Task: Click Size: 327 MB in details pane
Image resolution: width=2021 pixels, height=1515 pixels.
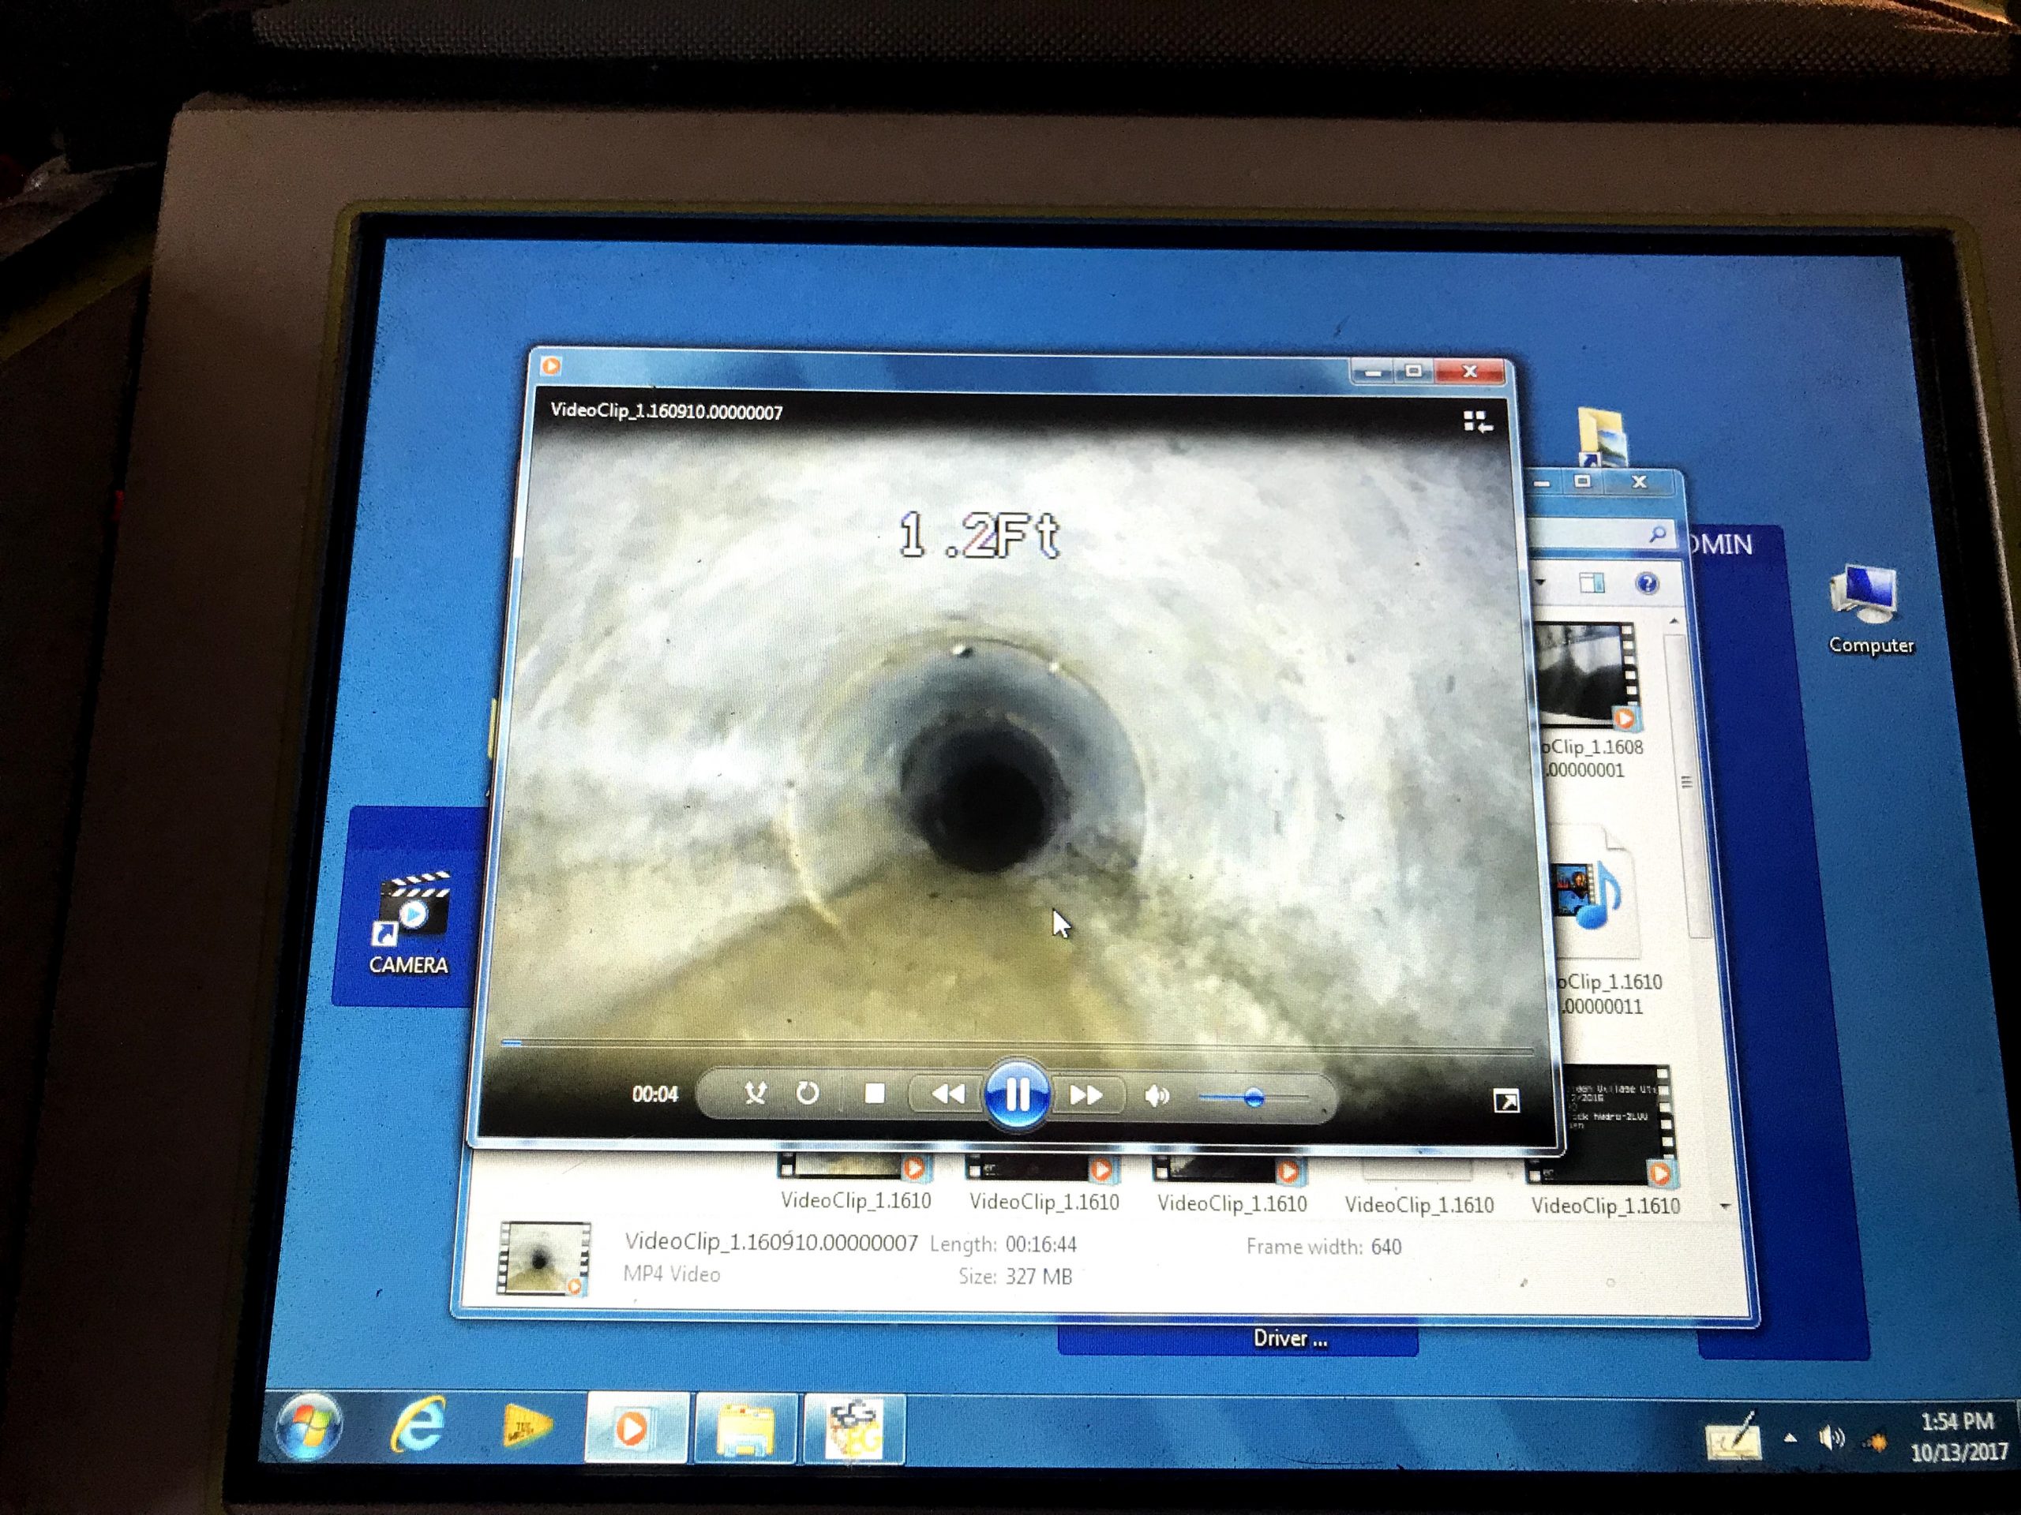Action: point(1015,1276)
